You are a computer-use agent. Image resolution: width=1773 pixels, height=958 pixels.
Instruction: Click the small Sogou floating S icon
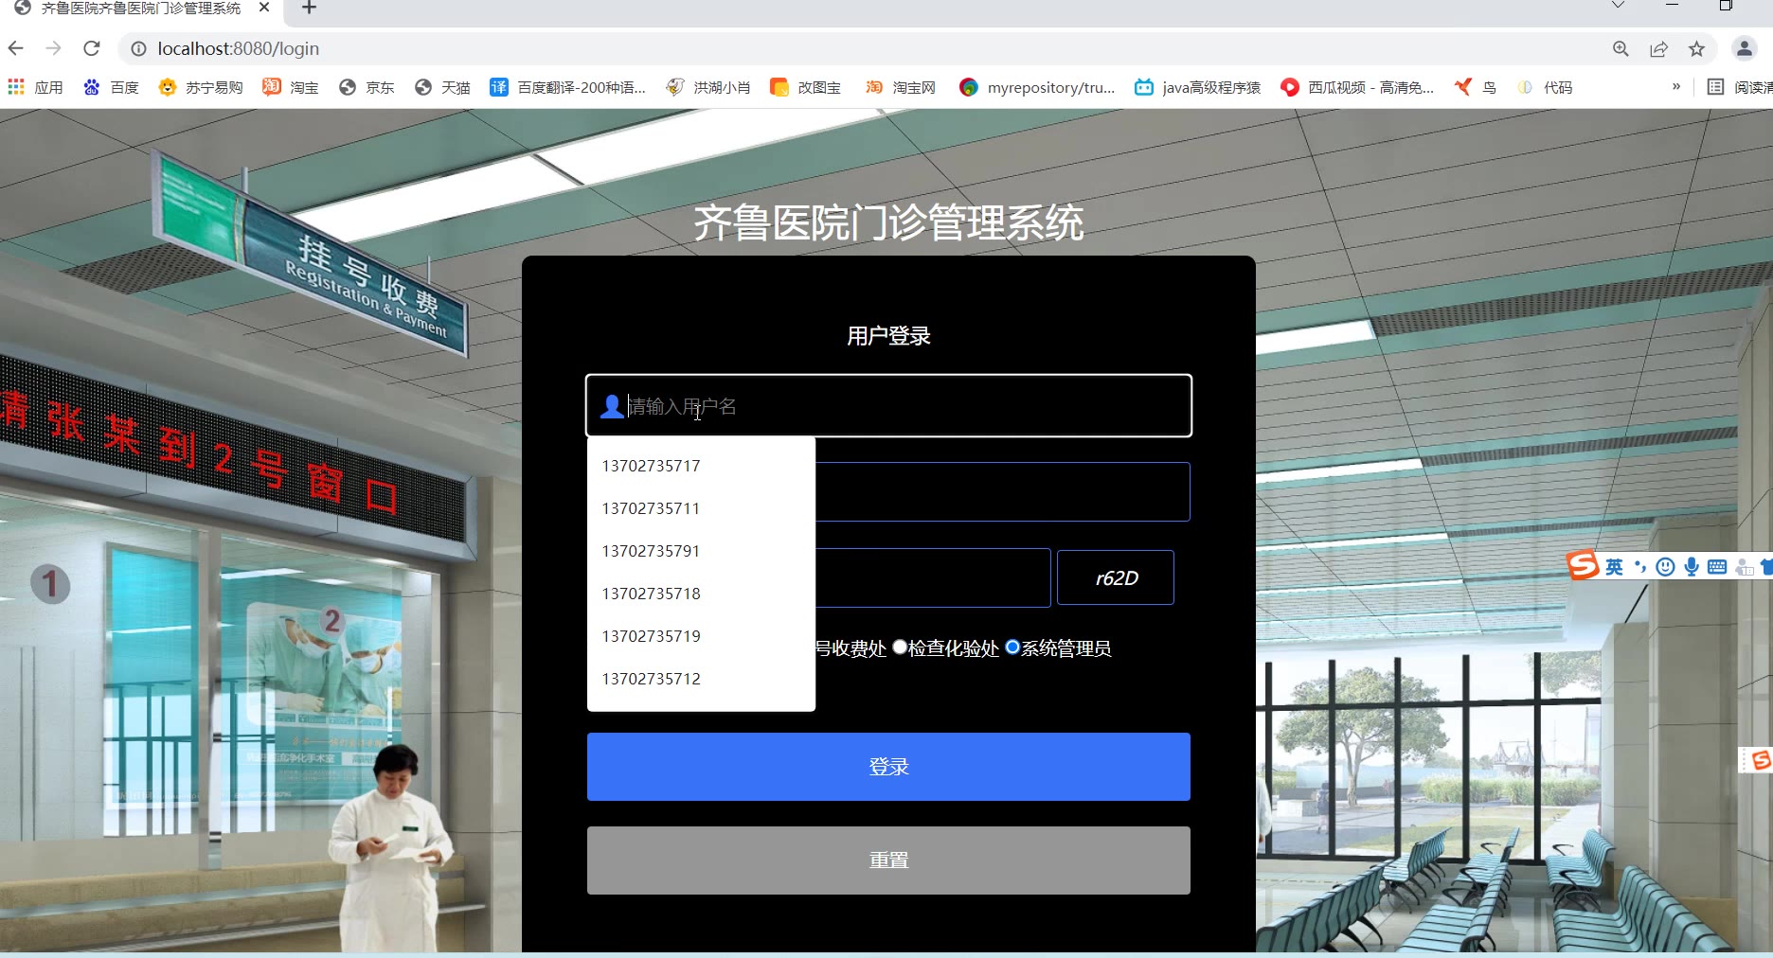[x=1761, y=760]
